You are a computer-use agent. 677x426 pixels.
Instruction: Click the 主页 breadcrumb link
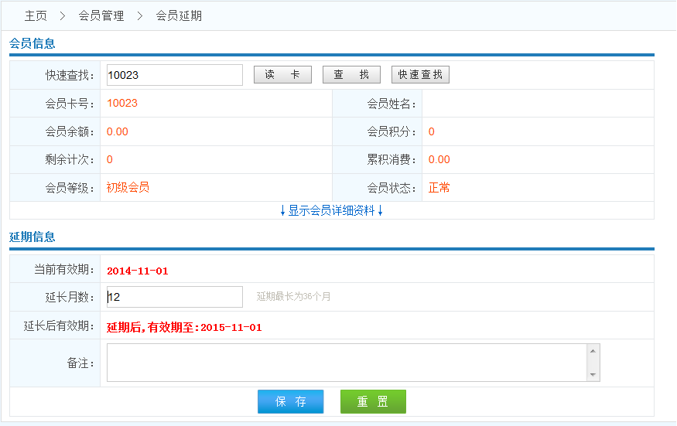36,15
